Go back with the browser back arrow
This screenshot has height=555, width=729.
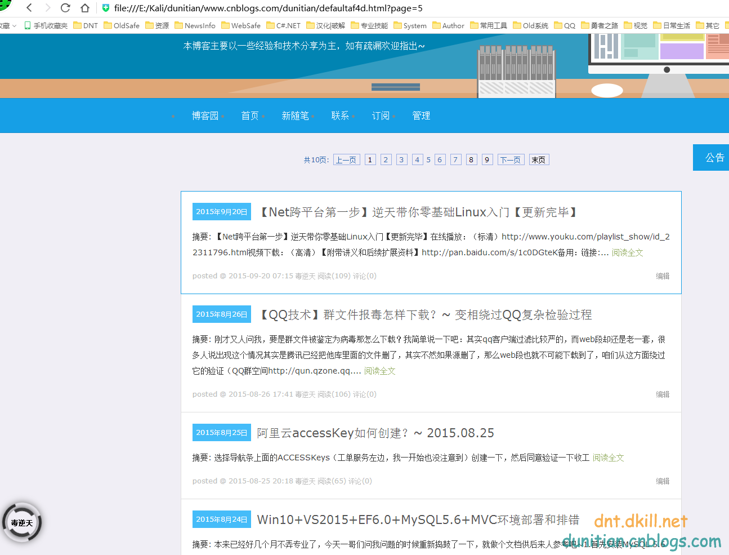pyautogui.click(x=29, y=8)
